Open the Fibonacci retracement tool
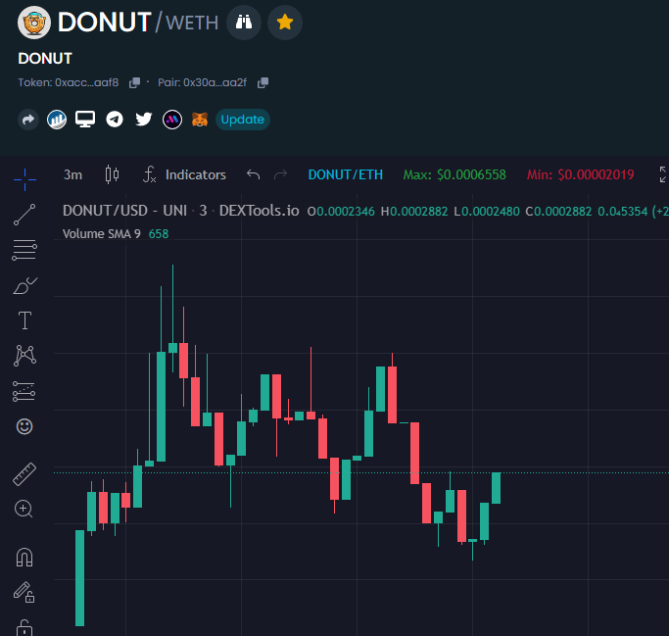Viewport: 669px width, 636px height. pyautogui.click(x=24, y=250)
